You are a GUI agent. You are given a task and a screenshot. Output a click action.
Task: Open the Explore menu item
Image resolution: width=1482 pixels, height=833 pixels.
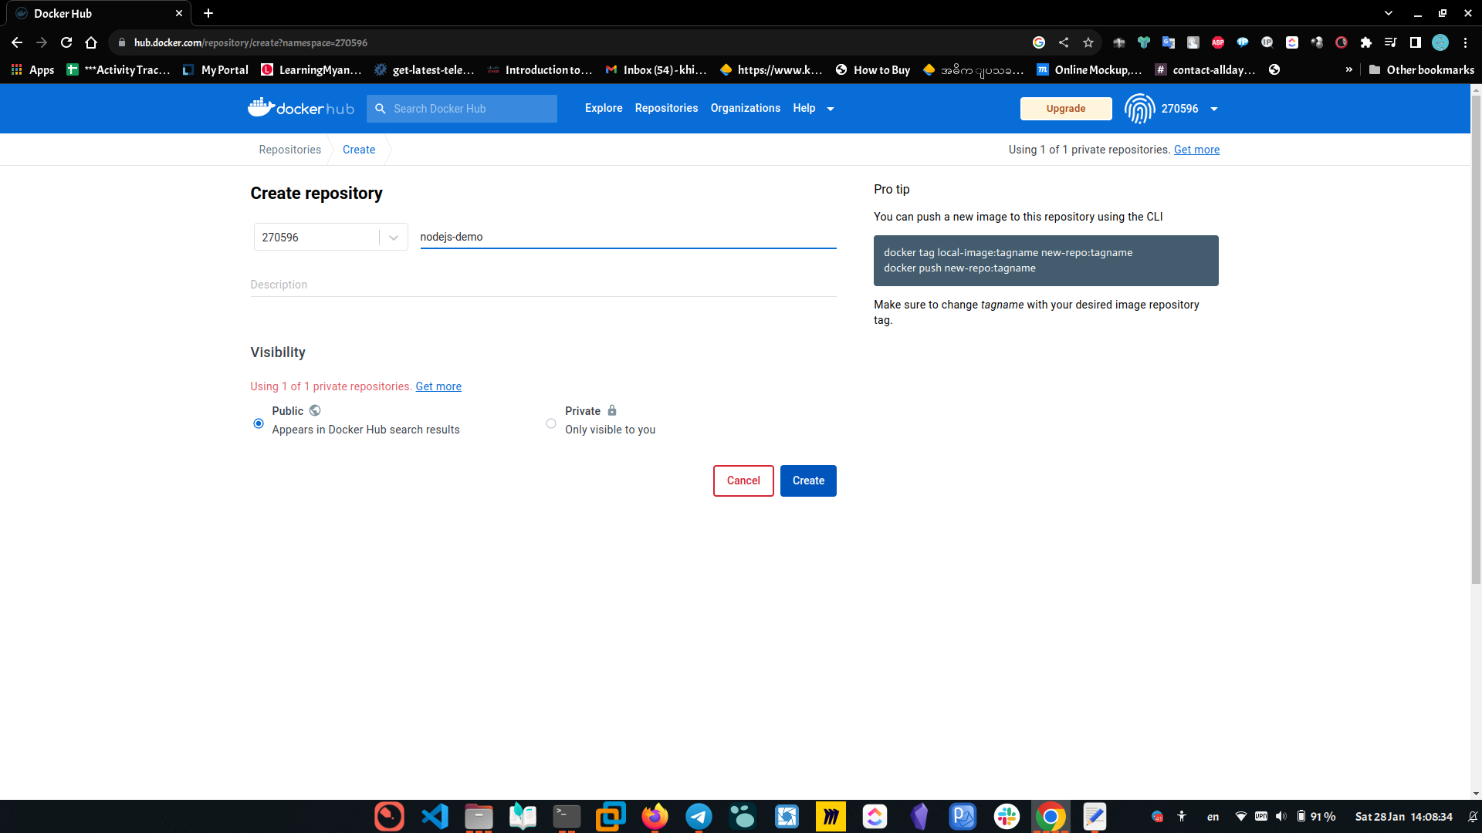pyautogui.click(x=604, y=108)
